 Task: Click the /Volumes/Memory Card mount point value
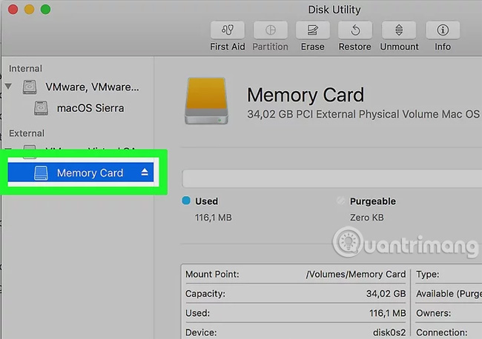[x=356, y=275]
